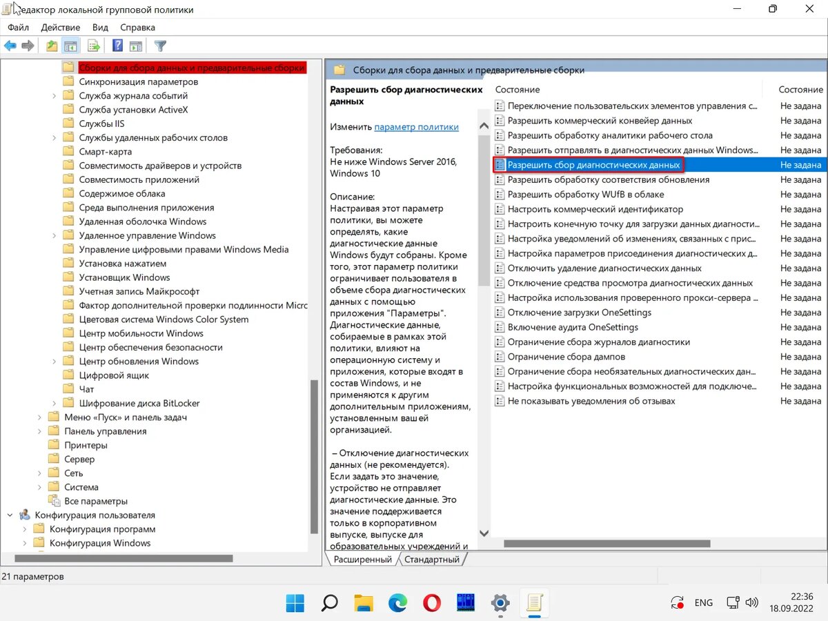Launch Opera browser from the taskbar
Image resolution: width=828 pixels, height=621 pixels.
(x=431, y=603)
